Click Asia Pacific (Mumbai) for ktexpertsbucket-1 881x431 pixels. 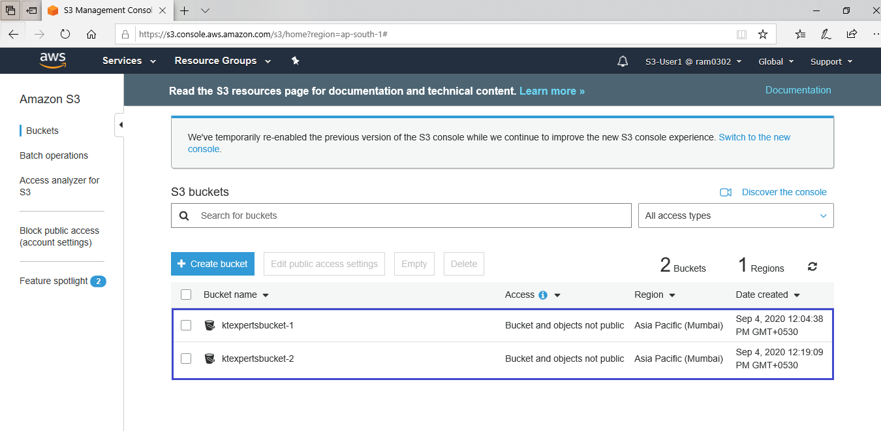[679, 325]
